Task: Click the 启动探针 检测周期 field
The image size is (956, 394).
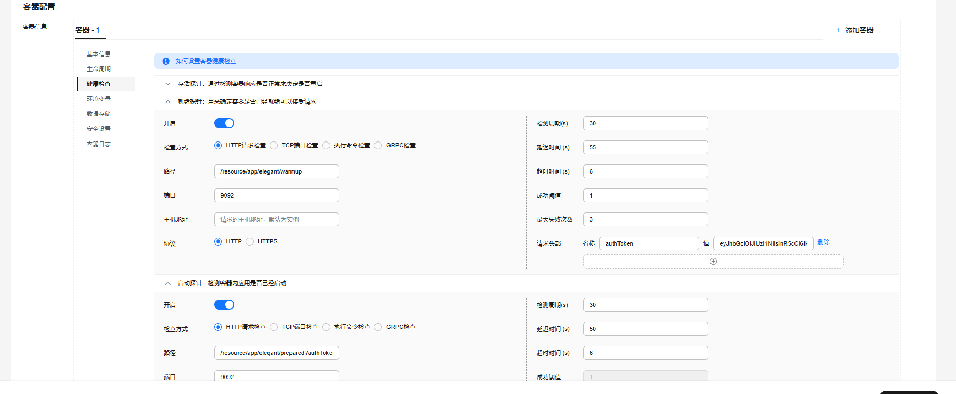Action: point(646,305)
